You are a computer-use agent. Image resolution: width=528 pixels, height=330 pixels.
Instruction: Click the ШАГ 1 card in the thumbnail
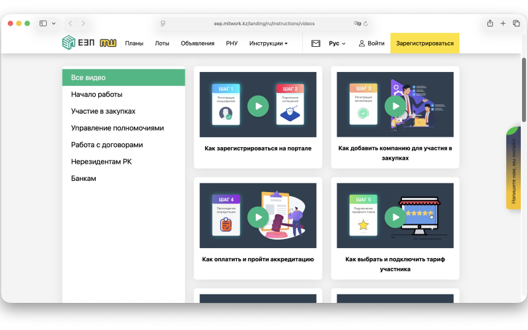(226, 104)
